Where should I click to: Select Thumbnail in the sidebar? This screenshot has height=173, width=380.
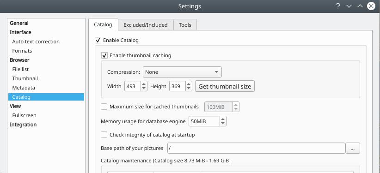tap(25, 78)
